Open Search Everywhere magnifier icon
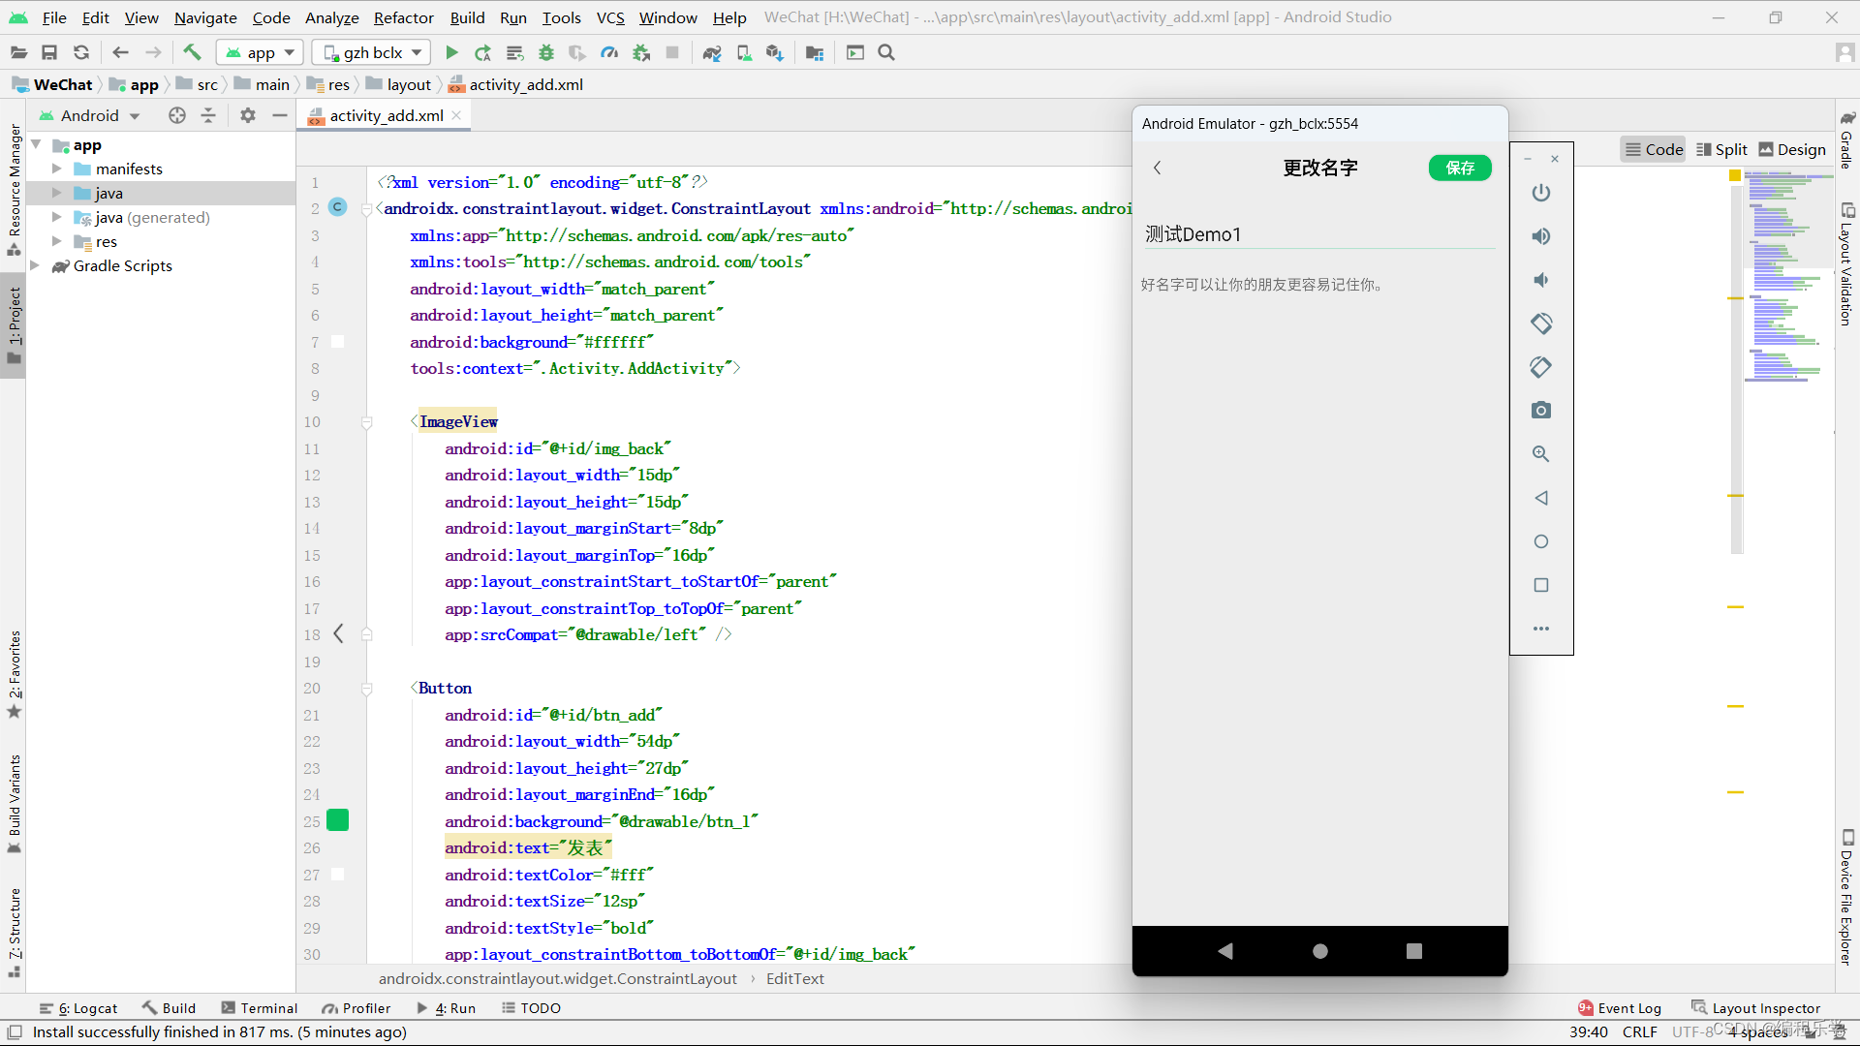The width and height of the screenshot is (1860, 1046). click(x=886, y=52)
